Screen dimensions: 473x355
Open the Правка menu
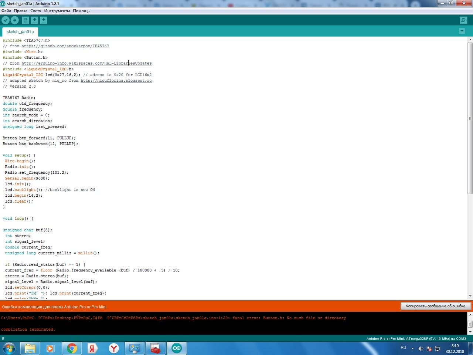coord(21,11)
